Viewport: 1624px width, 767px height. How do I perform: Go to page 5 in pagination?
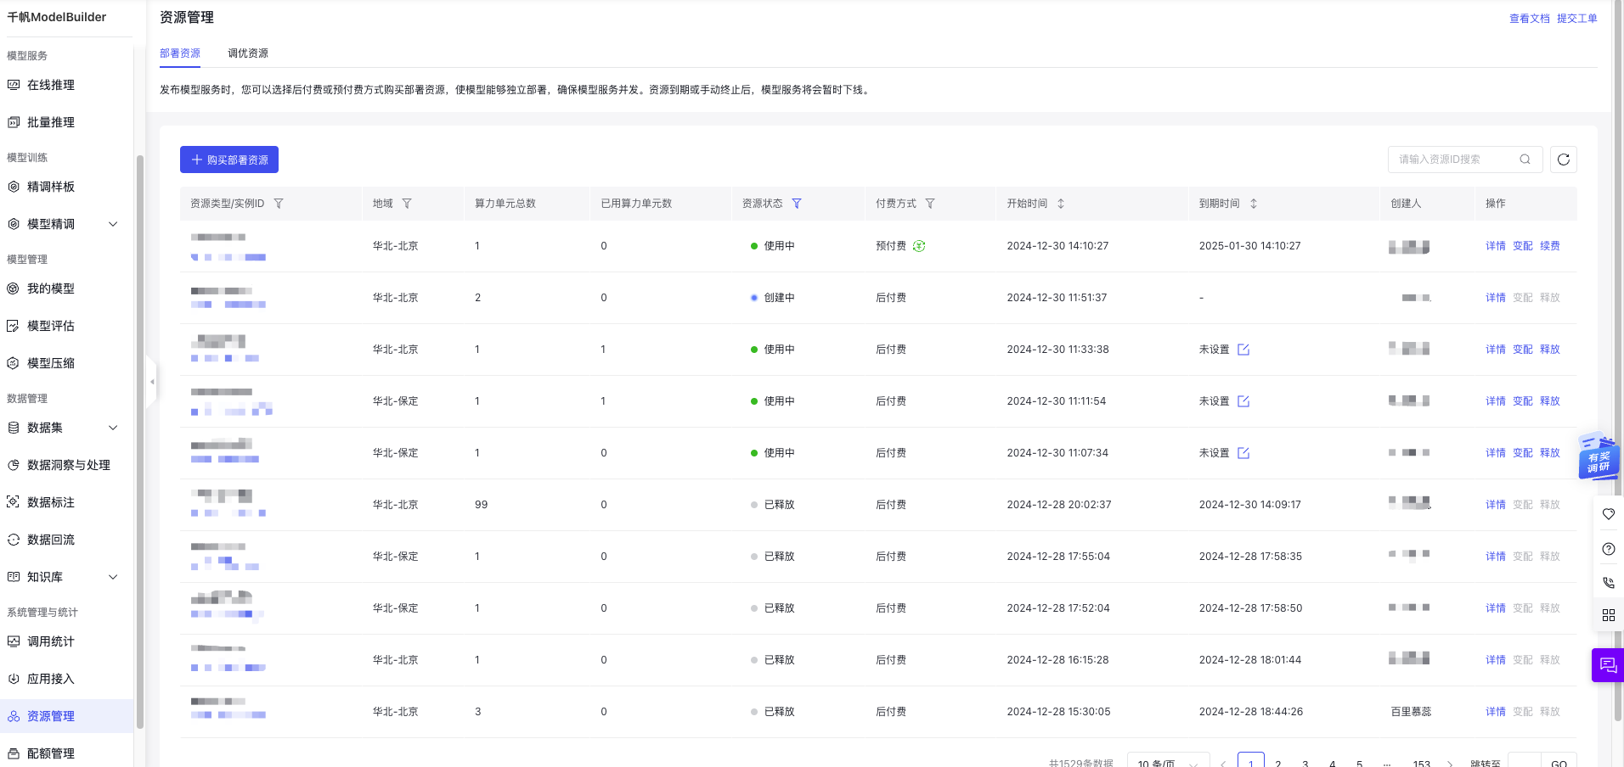(1360, 763)
